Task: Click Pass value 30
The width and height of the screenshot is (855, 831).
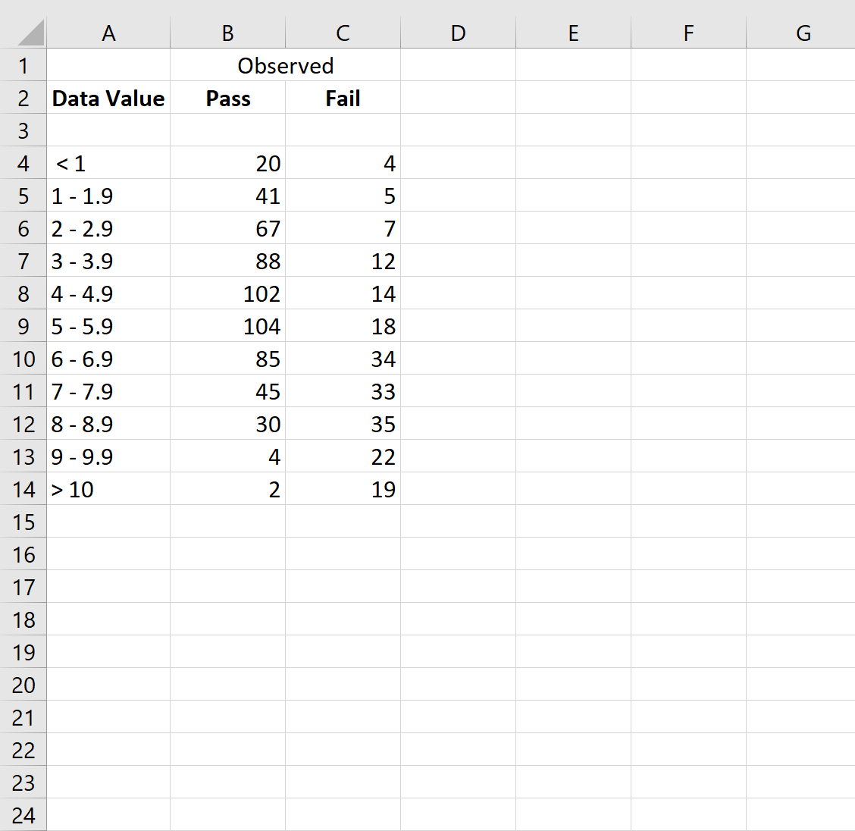Action: coord(228,425)
